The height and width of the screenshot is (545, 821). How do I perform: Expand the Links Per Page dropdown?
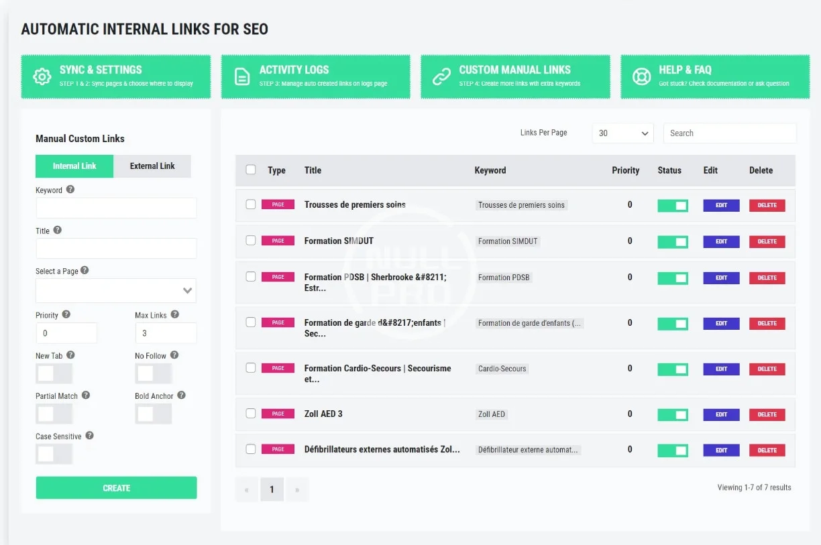coord(622,133)
